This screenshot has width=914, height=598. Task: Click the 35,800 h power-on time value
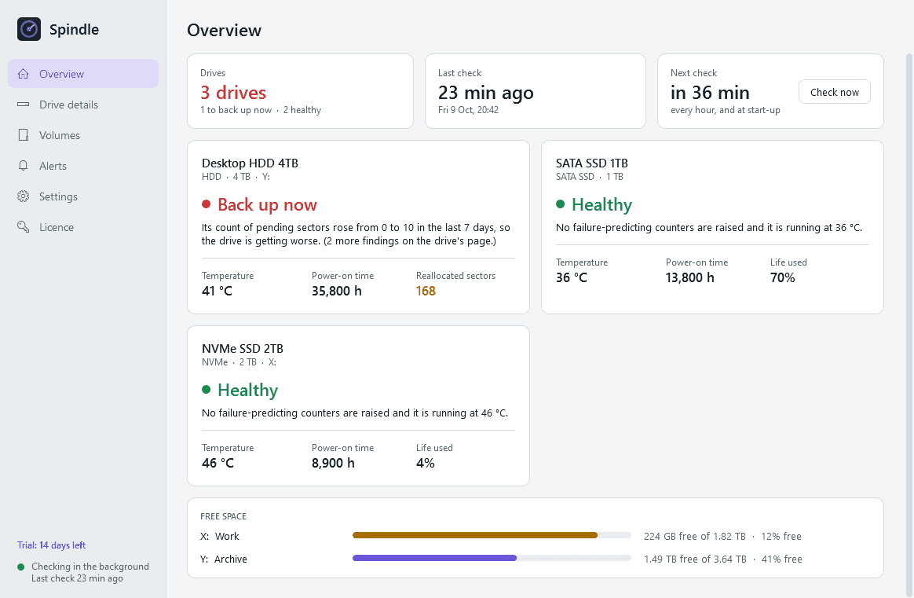[x=336, y=291]
